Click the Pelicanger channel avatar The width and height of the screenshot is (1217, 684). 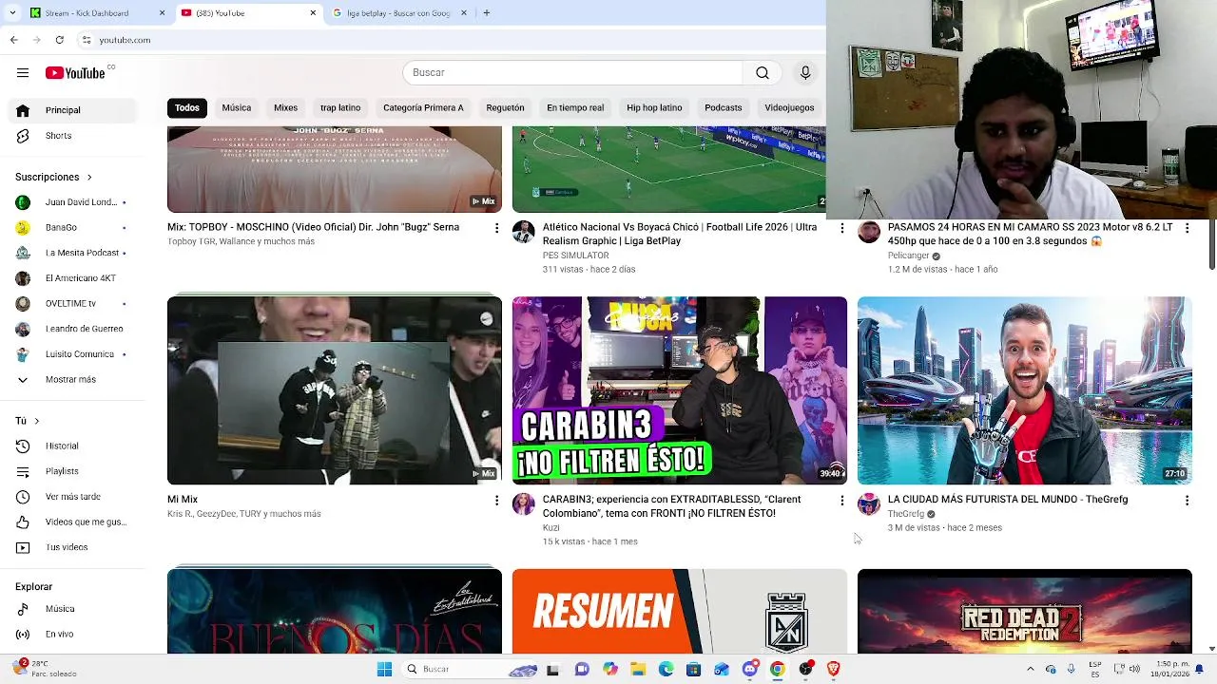coord(869,232)
